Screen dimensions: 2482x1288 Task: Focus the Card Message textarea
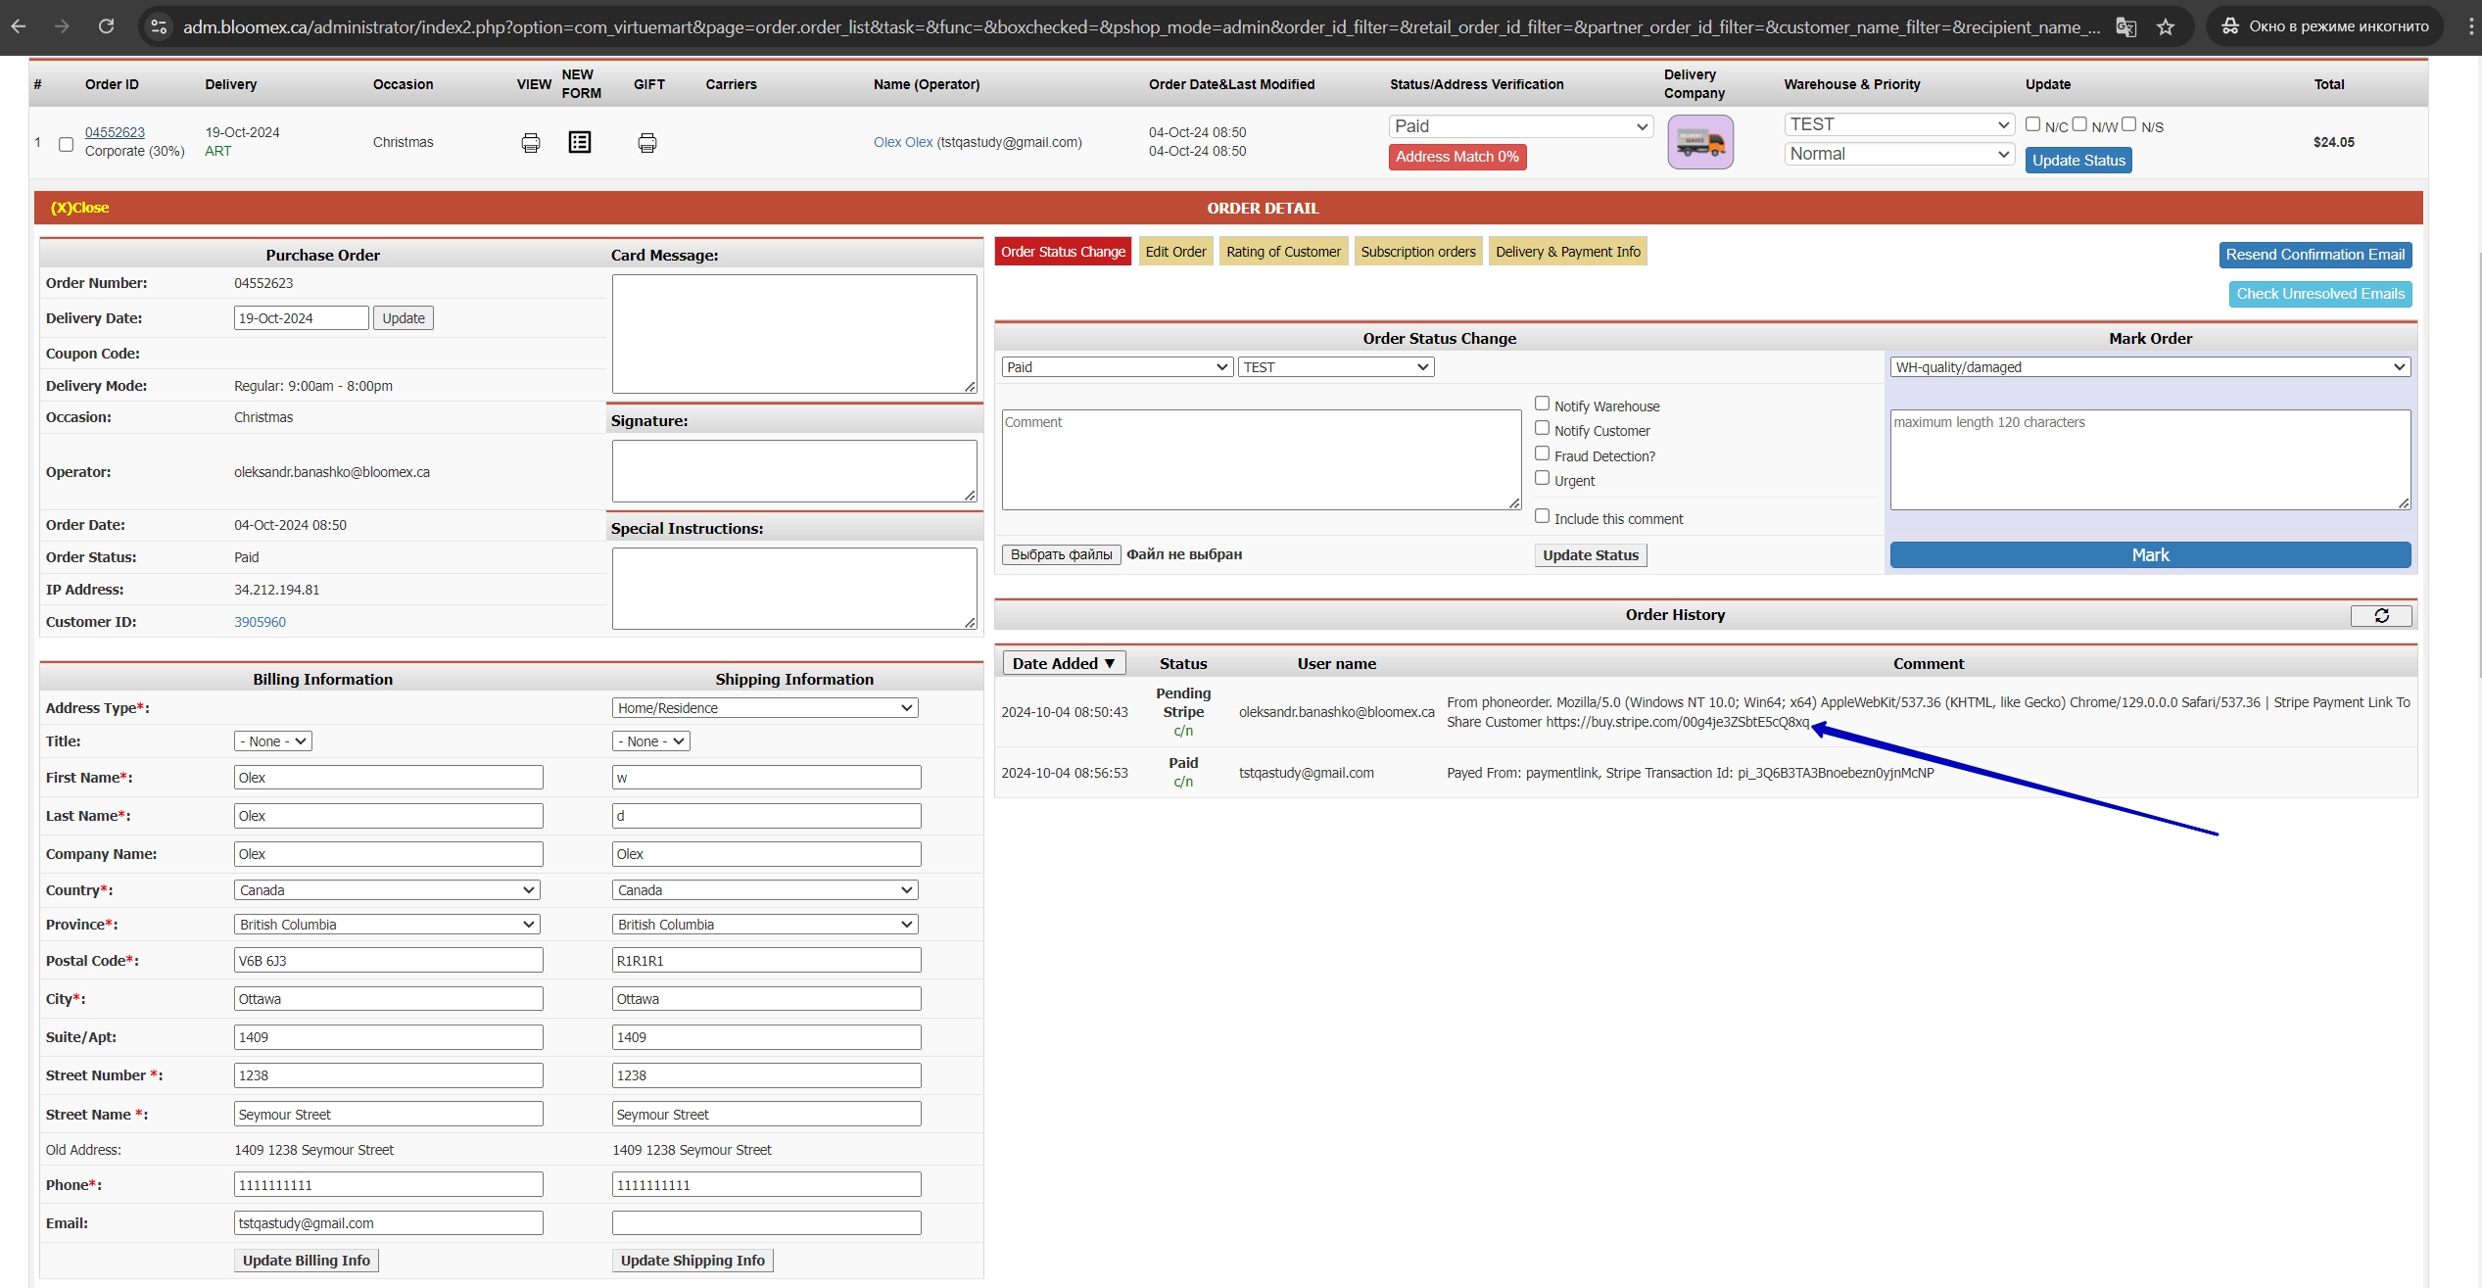point(794,334)
